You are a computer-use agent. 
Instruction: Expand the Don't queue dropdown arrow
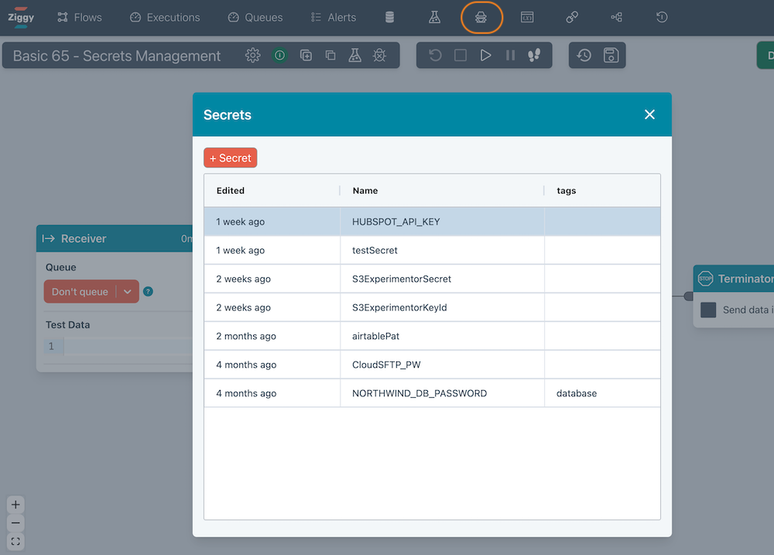(128, 292)
